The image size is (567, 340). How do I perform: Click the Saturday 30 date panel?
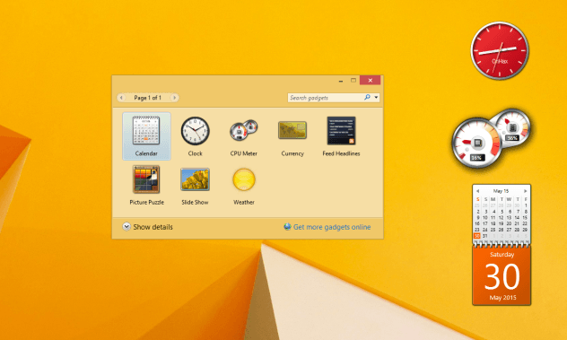click(x=502, y=275)
